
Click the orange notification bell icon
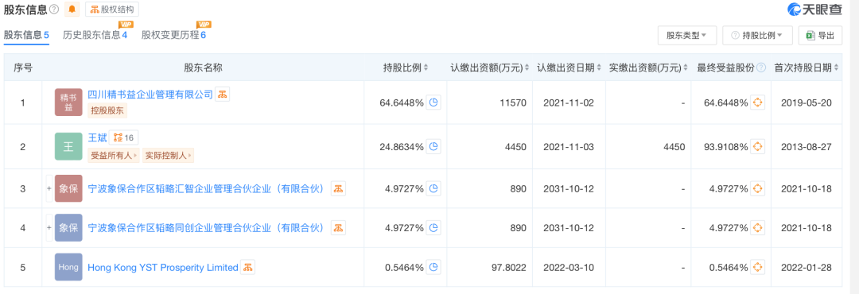pos(72,10)
